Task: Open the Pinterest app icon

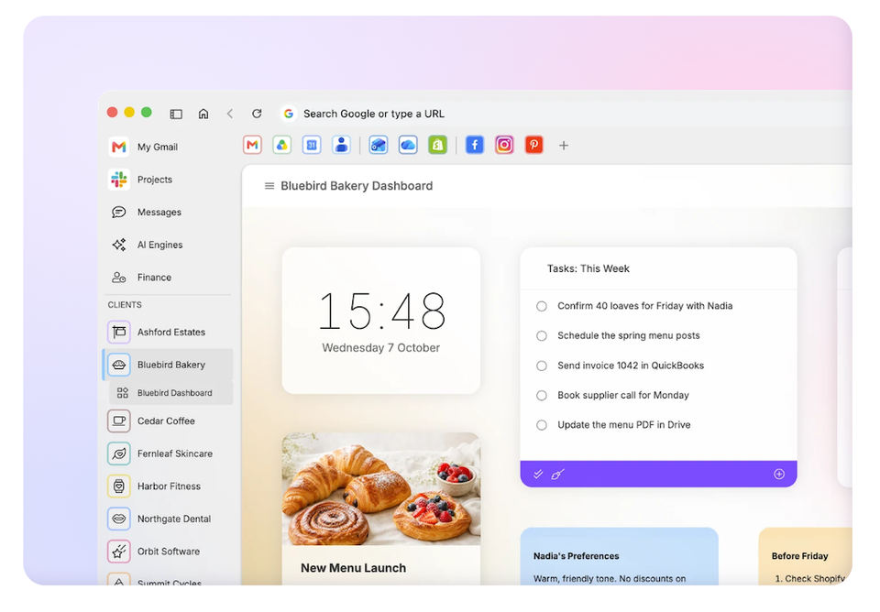Action: click(x=534, y=146)
